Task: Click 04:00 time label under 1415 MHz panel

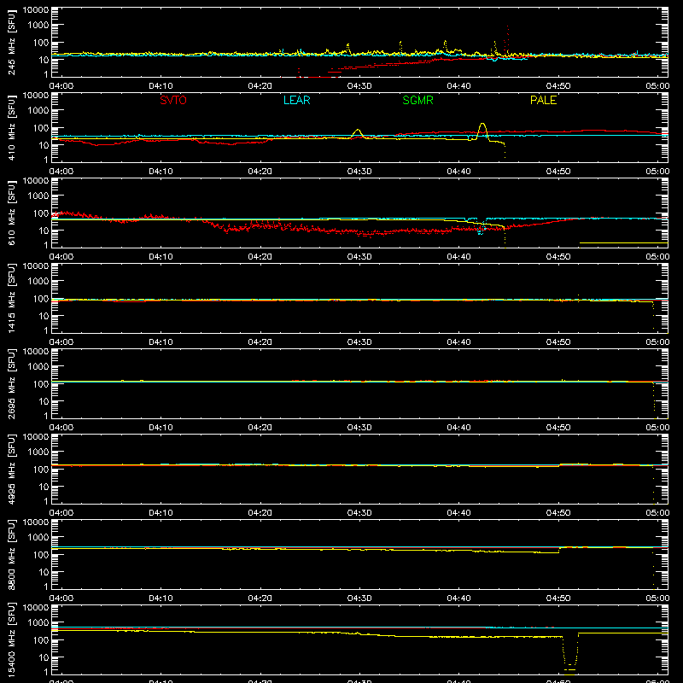Action: 61,342
